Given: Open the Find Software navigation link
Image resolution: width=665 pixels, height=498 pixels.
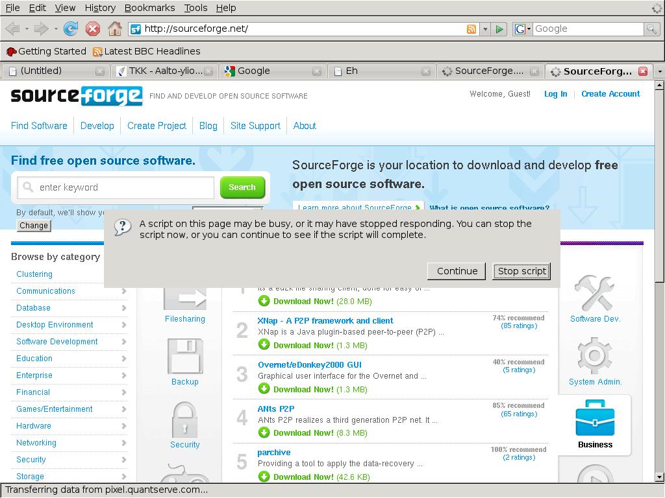Looking at the screenshot, I should click(x=39, y=126).
